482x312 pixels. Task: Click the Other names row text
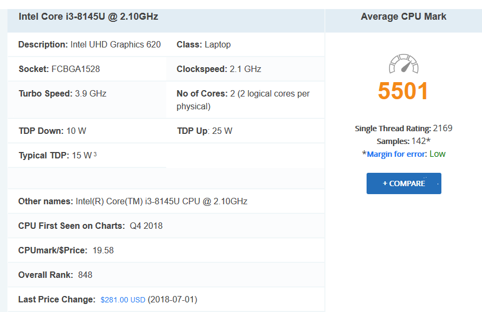pos(133,202)
